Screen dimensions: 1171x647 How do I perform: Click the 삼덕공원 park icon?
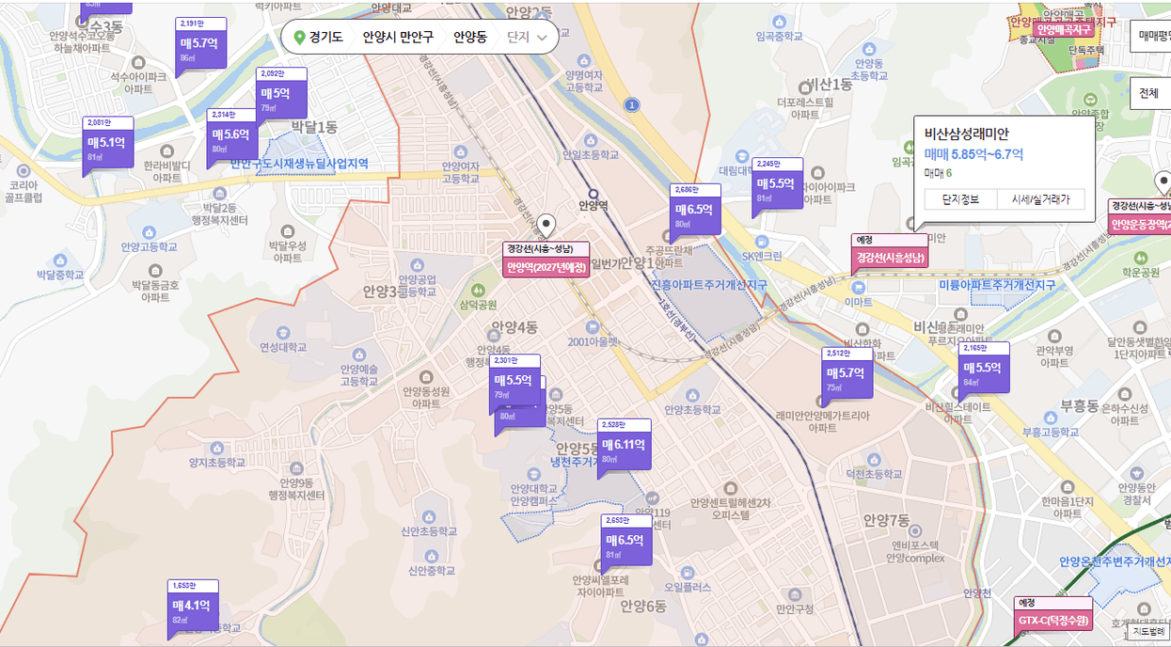(x=479, y=291)
